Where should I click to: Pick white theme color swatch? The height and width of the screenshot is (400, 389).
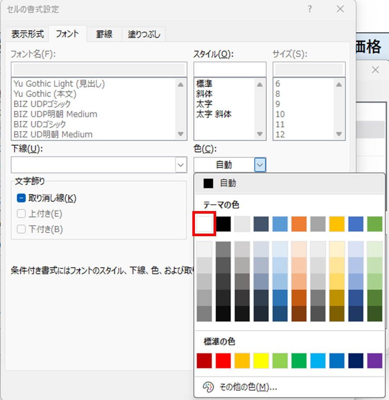click(204, 224)
